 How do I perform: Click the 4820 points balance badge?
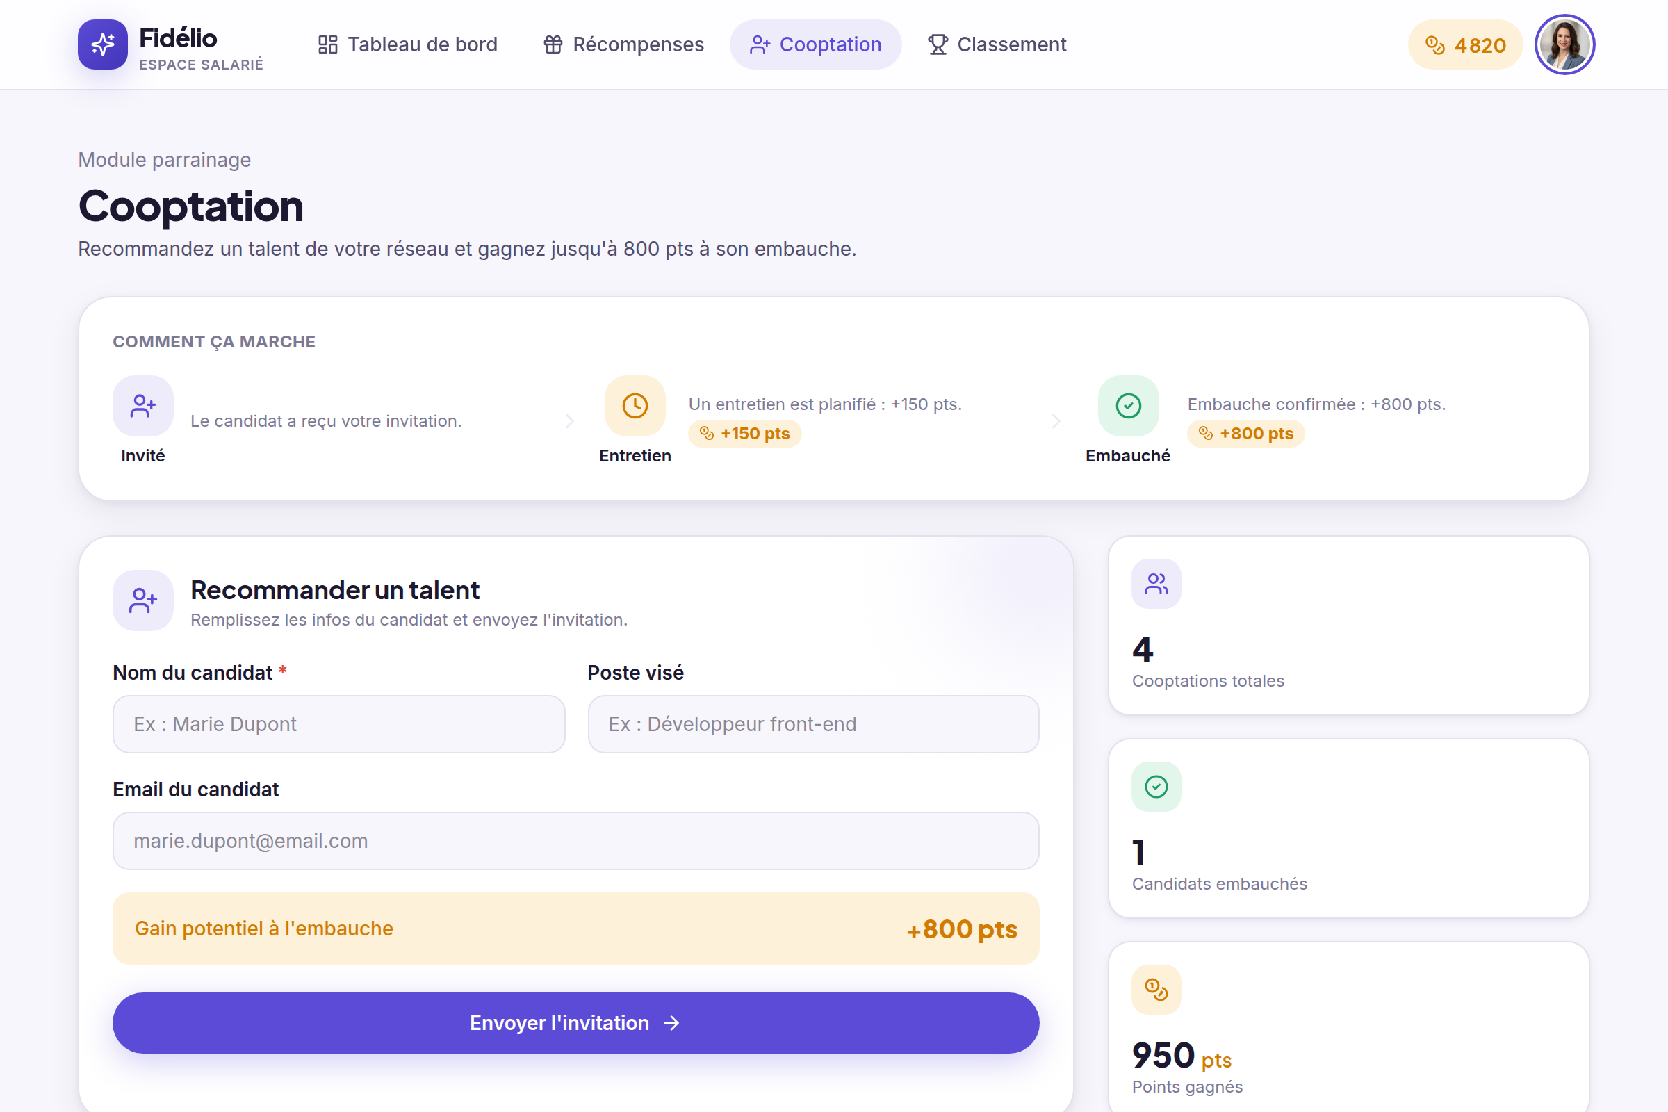1465,44
